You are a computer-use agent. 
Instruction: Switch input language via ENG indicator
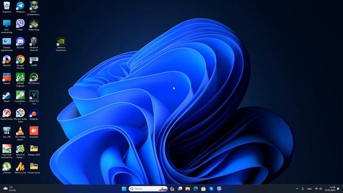[310, 189]
